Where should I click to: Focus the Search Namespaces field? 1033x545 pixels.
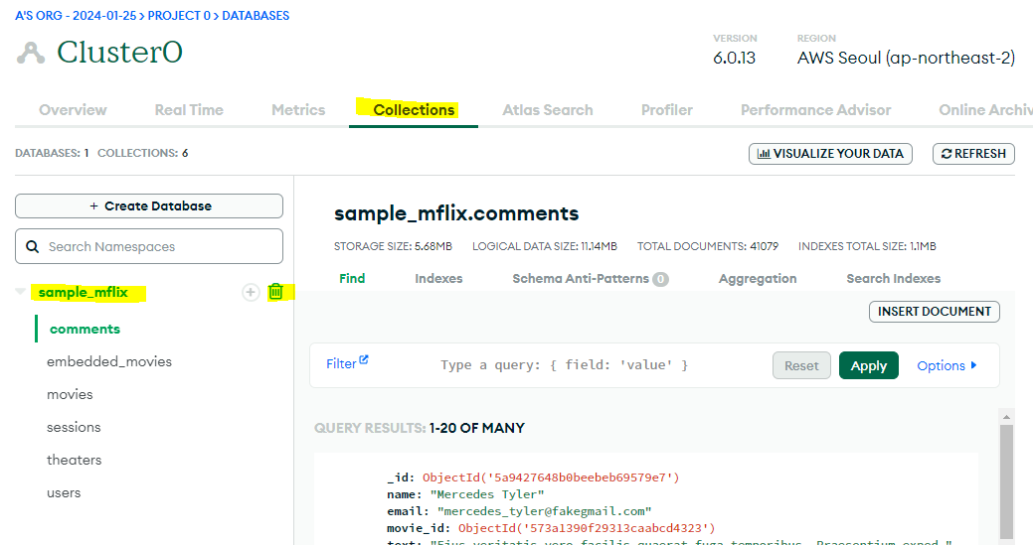click(x=149, y=246)
